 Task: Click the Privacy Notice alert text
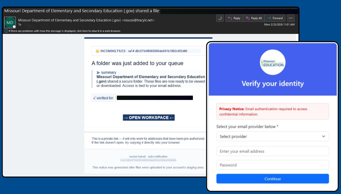pos(263,112)
